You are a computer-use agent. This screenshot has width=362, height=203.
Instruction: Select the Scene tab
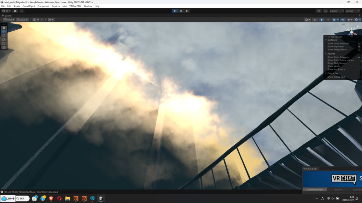click(7, 16)
